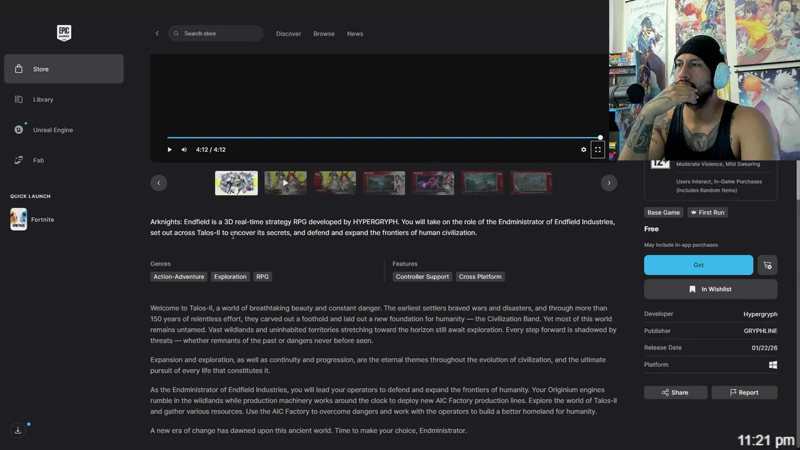Go to Store in sidebar
Viewport: 800px width, 450px height.
(64, 69)
